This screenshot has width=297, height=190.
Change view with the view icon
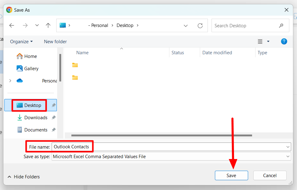pyautogui.click(x=260, y=42)
